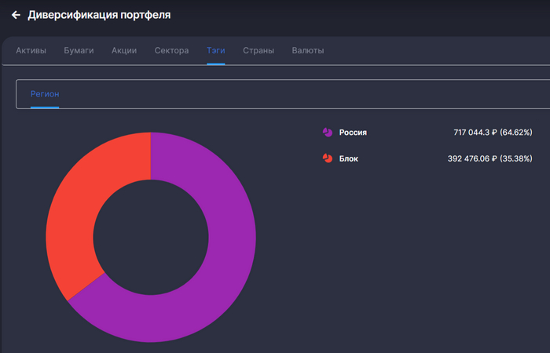Click the empty center of the donut chart

tap(151, 237)
